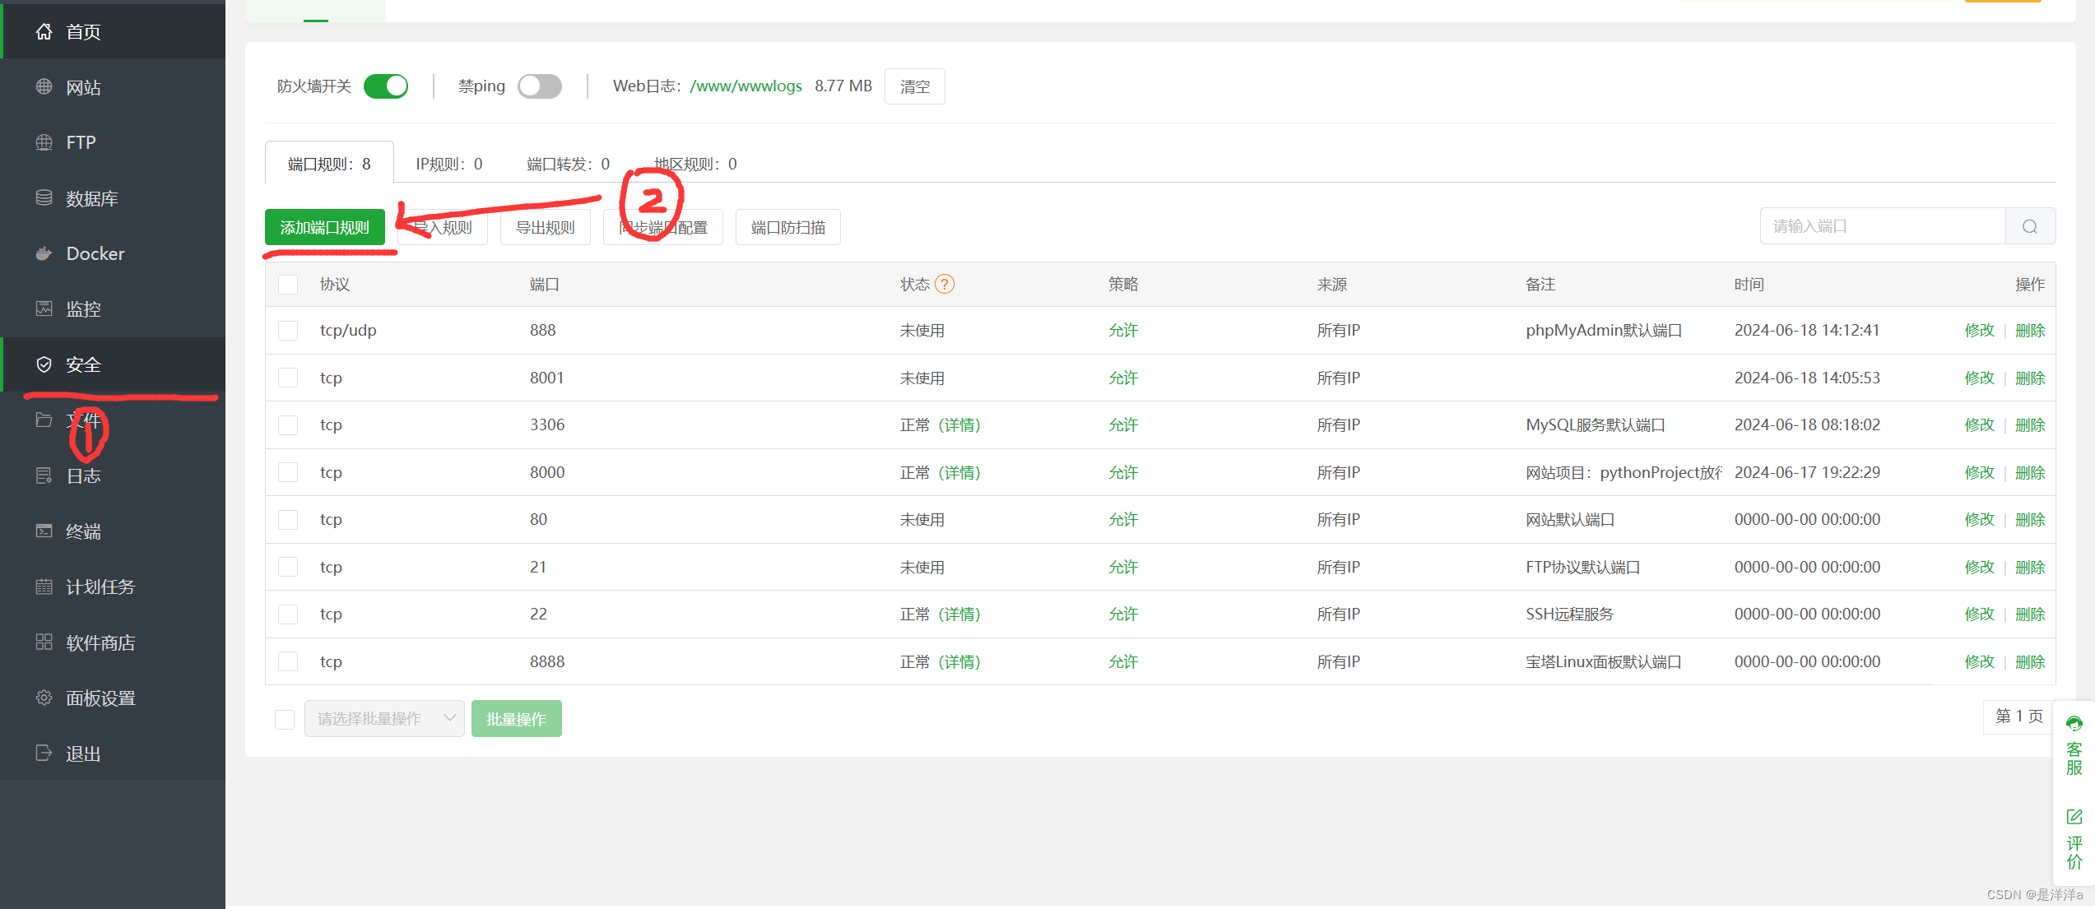Open the port forwarding tab
This screenshot has height=909, width=2095.
(x=568, y=164)
